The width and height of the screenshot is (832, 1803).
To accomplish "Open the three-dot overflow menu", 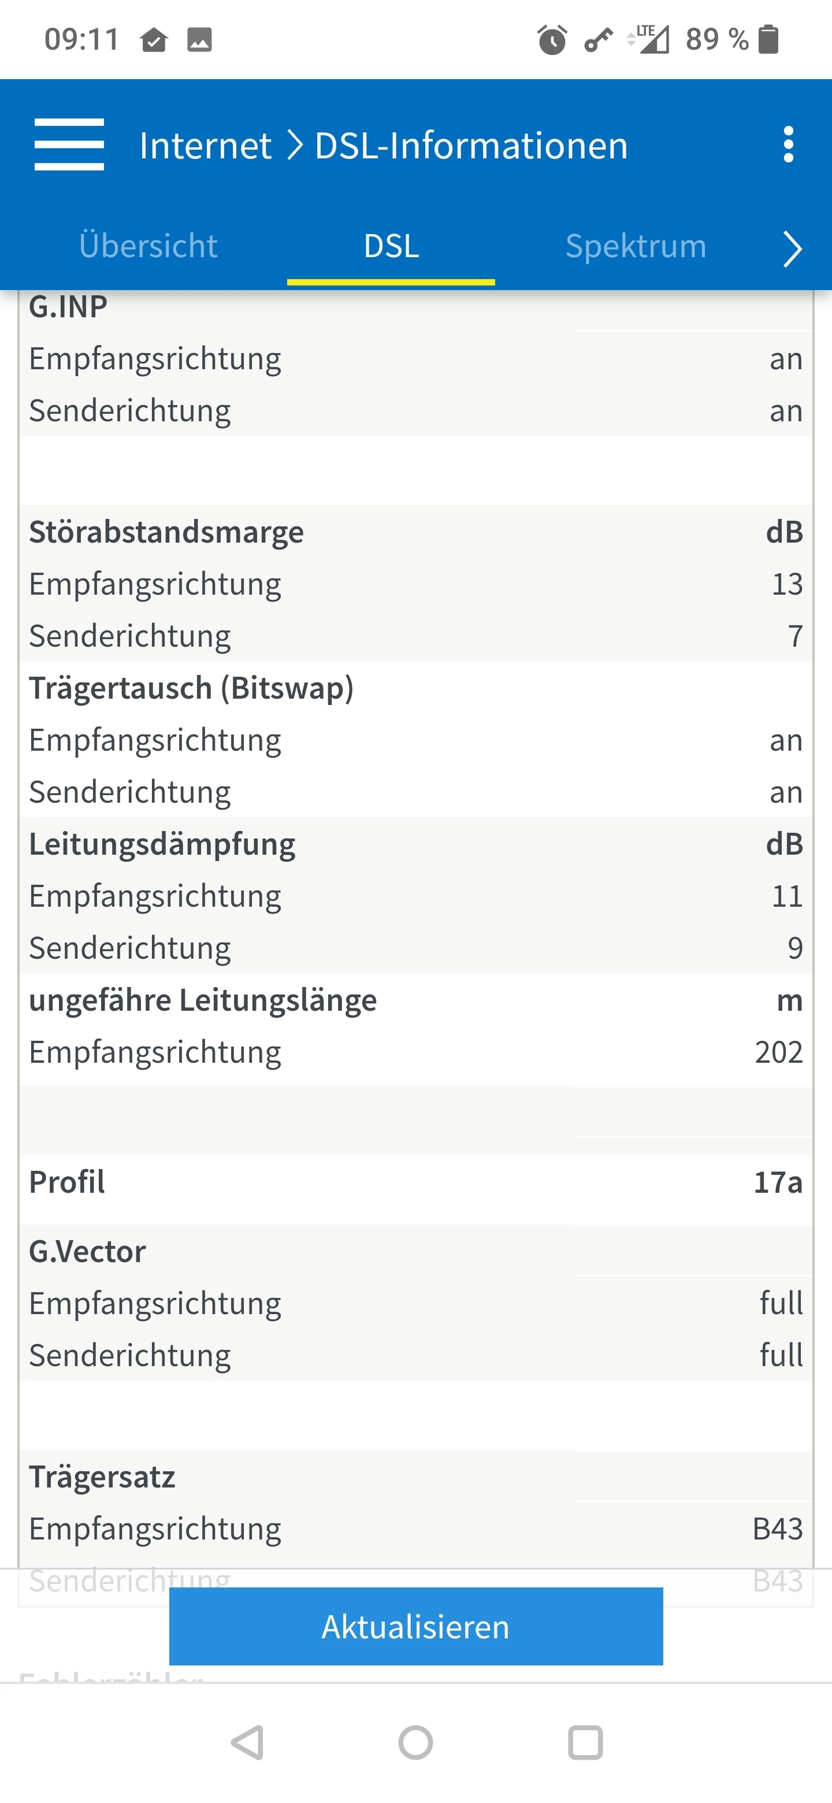I will [789, 144].
